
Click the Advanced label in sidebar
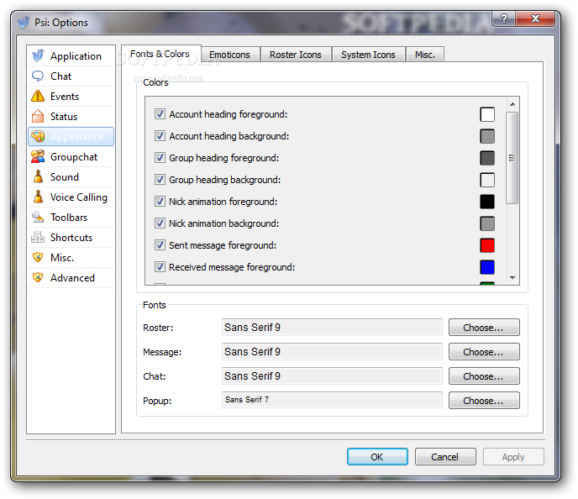pos(72,278)
